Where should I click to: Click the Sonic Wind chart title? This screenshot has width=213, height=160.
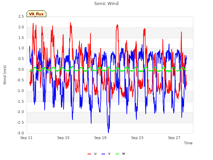[x=106, y=3]
